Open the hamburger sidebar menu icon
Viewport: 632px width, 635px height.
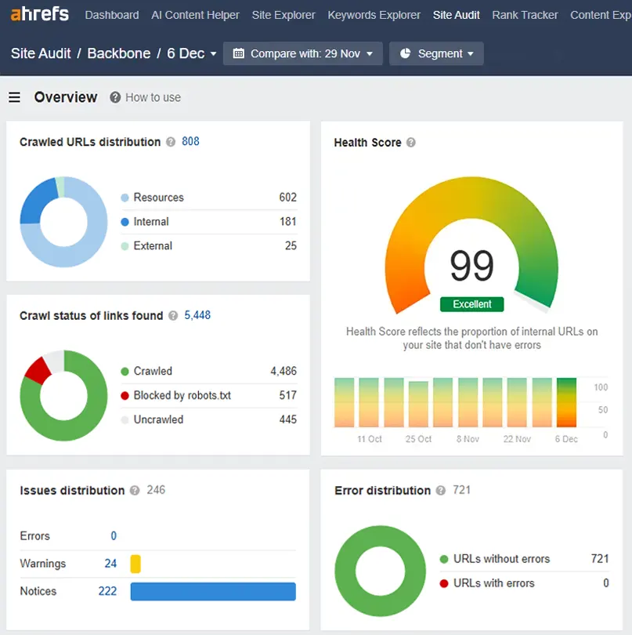[15, 97]
